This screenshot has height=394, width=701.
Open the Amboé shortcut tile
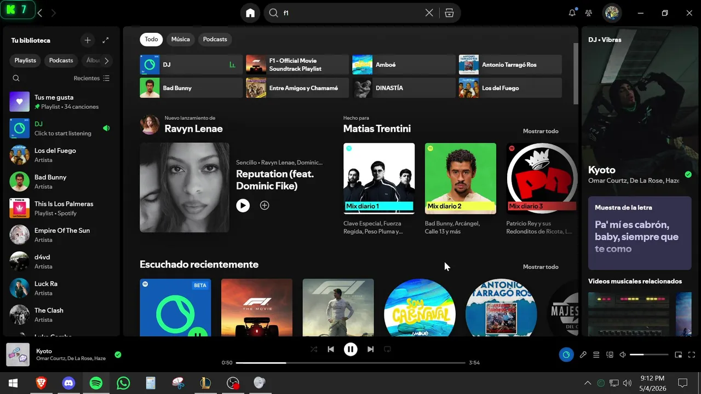pos(404,65)
